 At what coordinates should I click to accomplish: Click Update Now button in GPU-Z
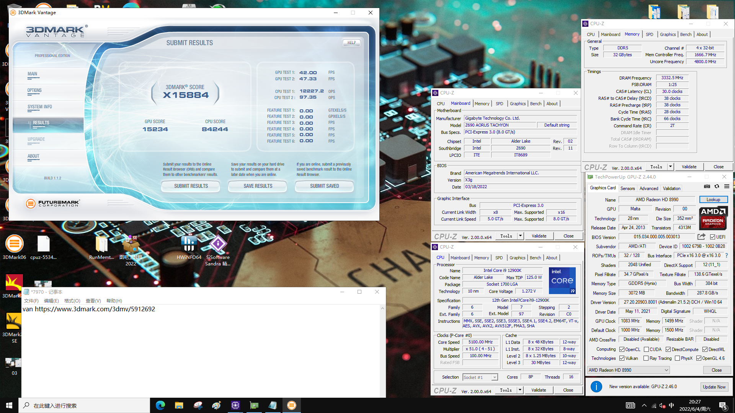point(714,387)
